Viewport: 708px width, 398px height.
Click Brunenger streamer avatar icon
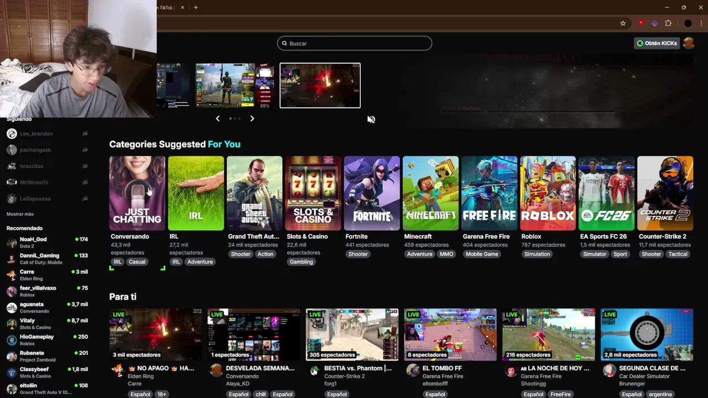tap(609, 371)
